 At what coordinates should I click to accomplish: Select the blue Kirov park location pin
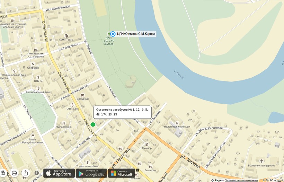click(x=113, y=34)
